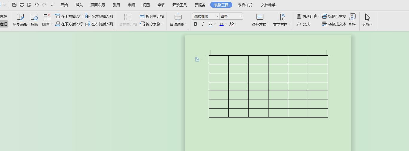The image size is (409, 151).
Task: Click 属性 table properties button
Action: coord(4,16)
